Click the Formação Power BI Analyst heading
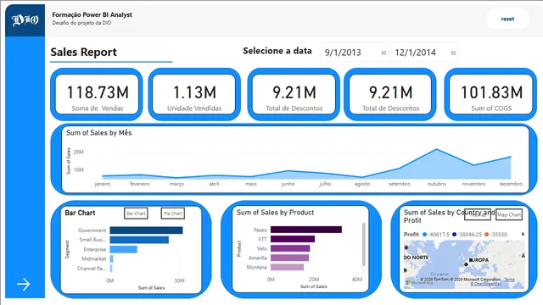Screen dimensions: 543x305 (x=92, y=15)
